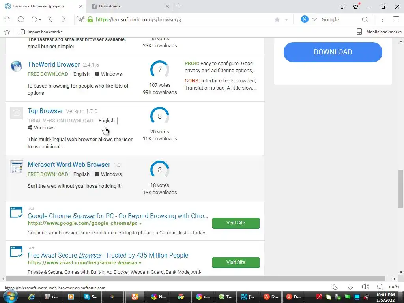Reload the page with the refresh icon
The image size is (404, 303).
pyautogui.click(x=21, y=19)
